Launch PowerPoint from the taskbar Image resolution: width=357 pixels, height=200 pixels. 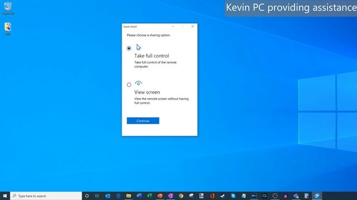pyautogui.click(x=160, y=196)
